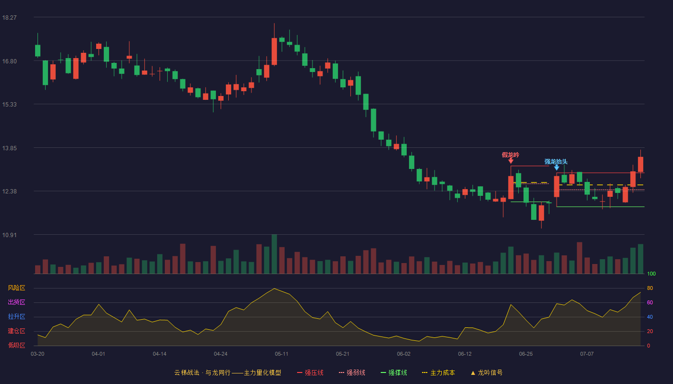The height and width of the screenshot is (384, 673).
Task: Click the 04-01 date label
Action: coord(99,354)
